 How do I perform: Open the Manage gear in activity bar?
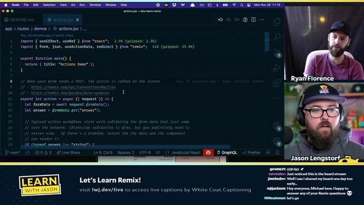coord(277,141)
